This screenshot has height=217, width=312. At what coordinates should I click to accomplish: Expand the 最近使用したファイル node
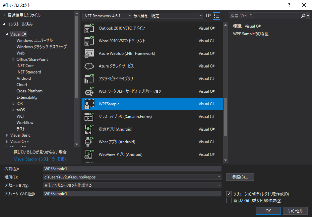[x=4, y=15]
